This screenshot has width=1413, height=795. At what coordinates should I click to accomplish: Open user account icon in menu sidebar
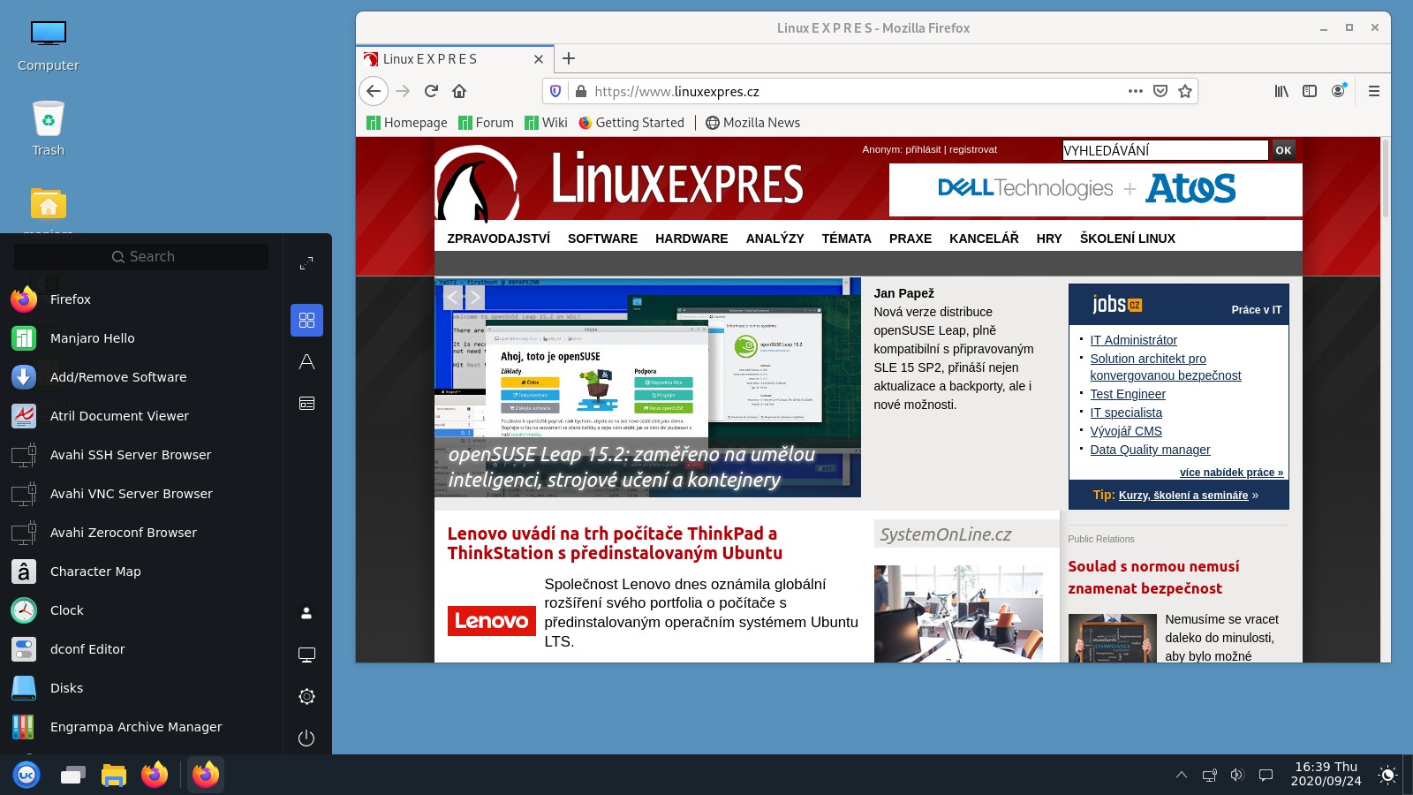pyautogui.click(x=306, y=613)
